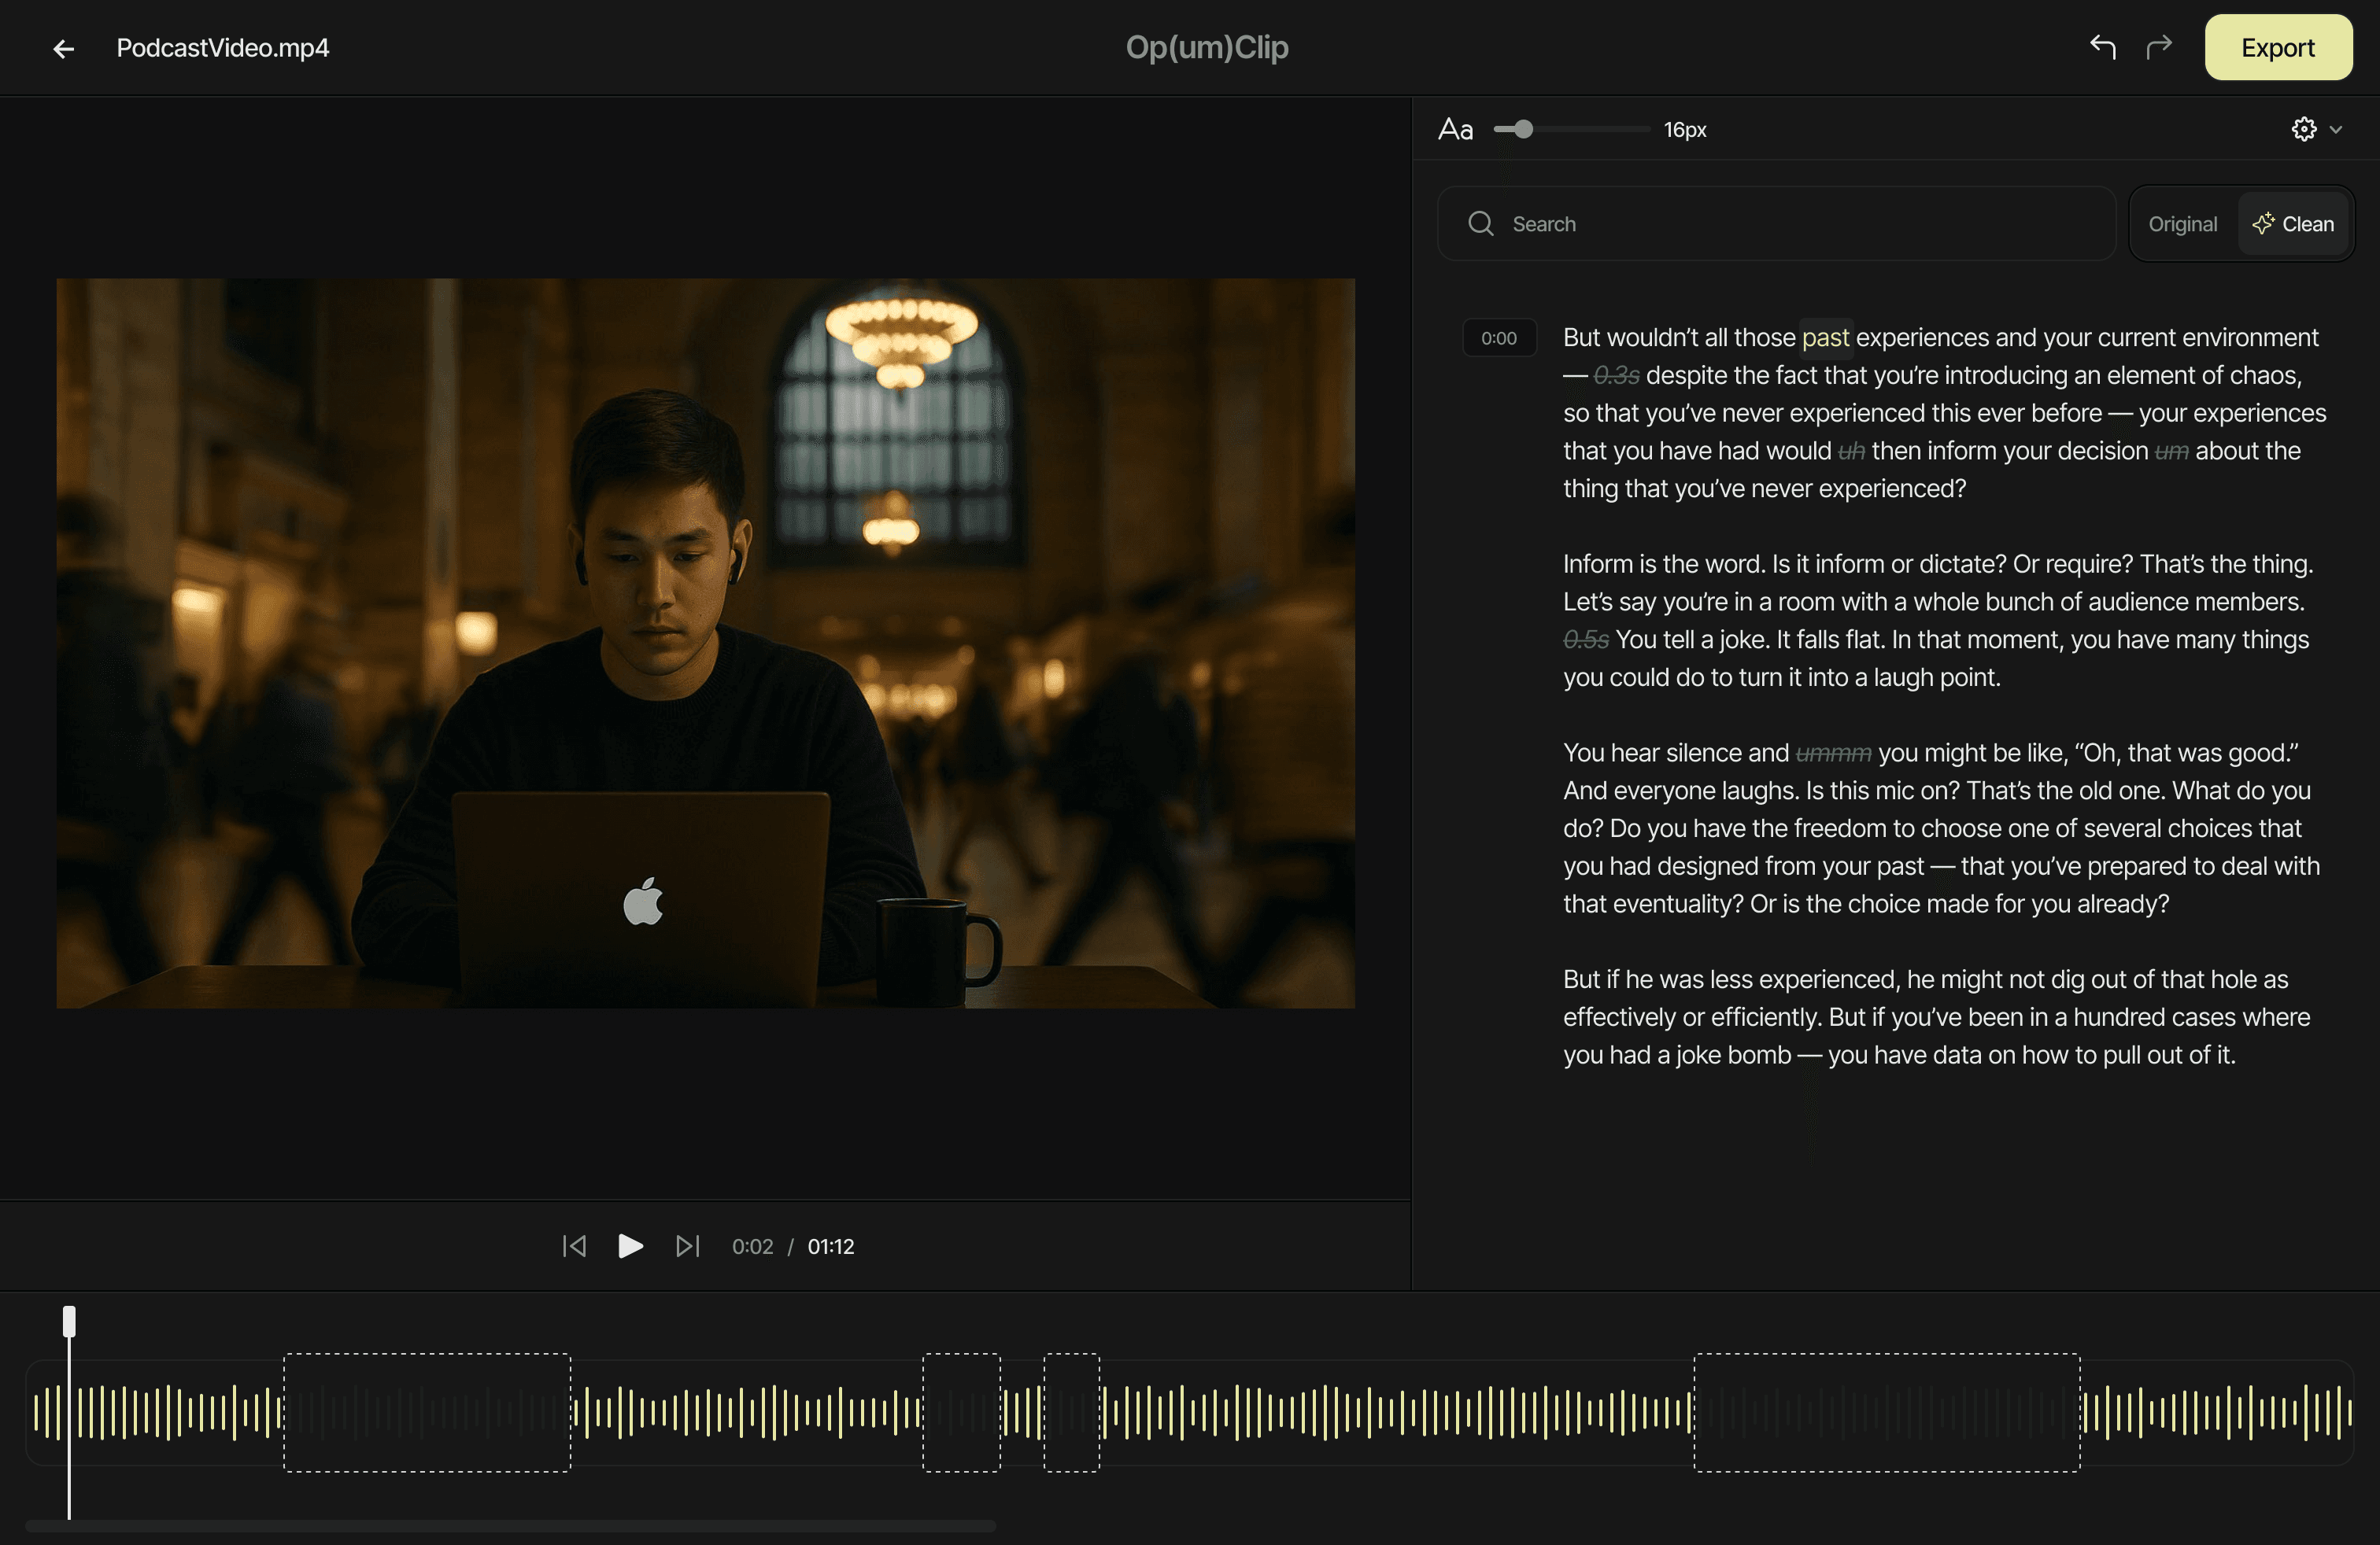Click the highlighted word "past" in transcript

pos(1825,337)
